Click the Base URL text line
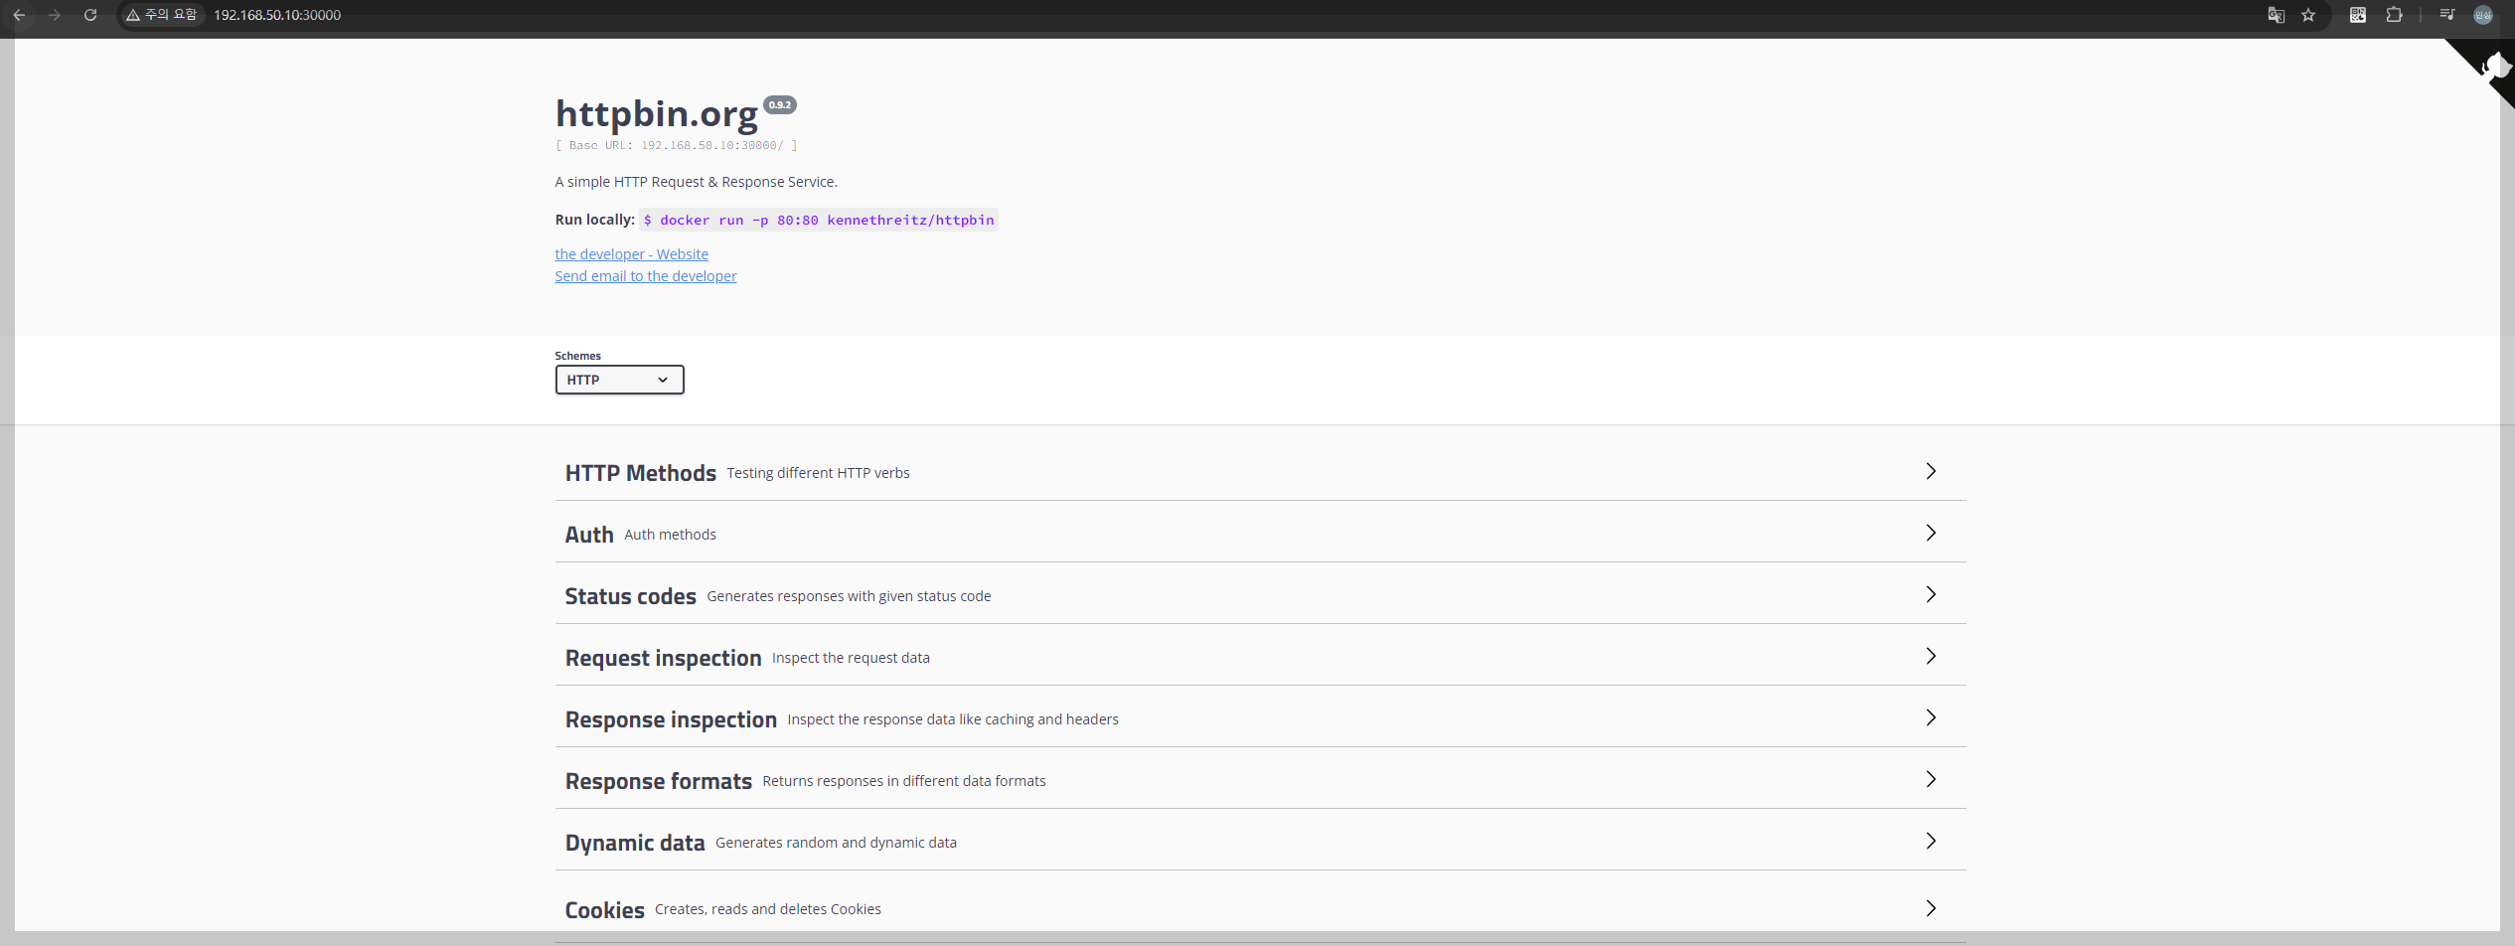 pyautogui.click(x=677, y=145)
